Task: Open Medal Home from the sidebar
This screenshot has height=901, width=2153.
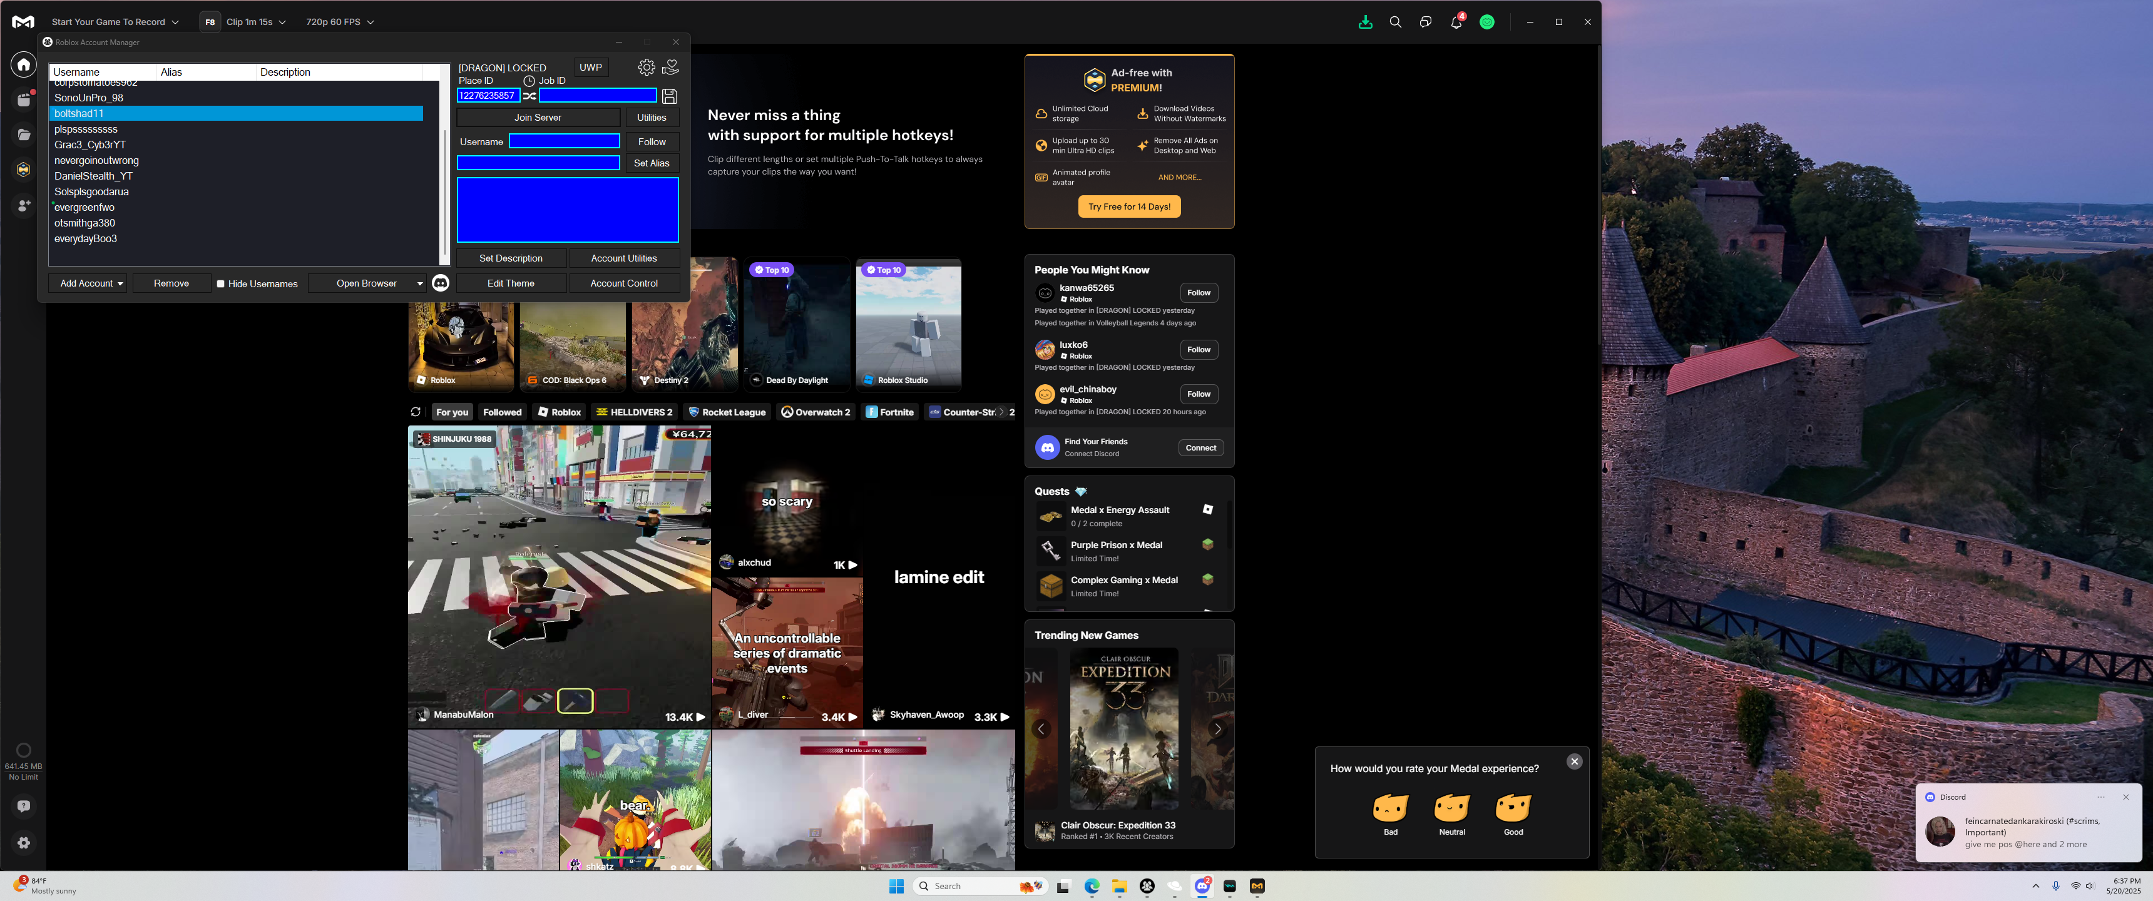Action: [23, 64]
